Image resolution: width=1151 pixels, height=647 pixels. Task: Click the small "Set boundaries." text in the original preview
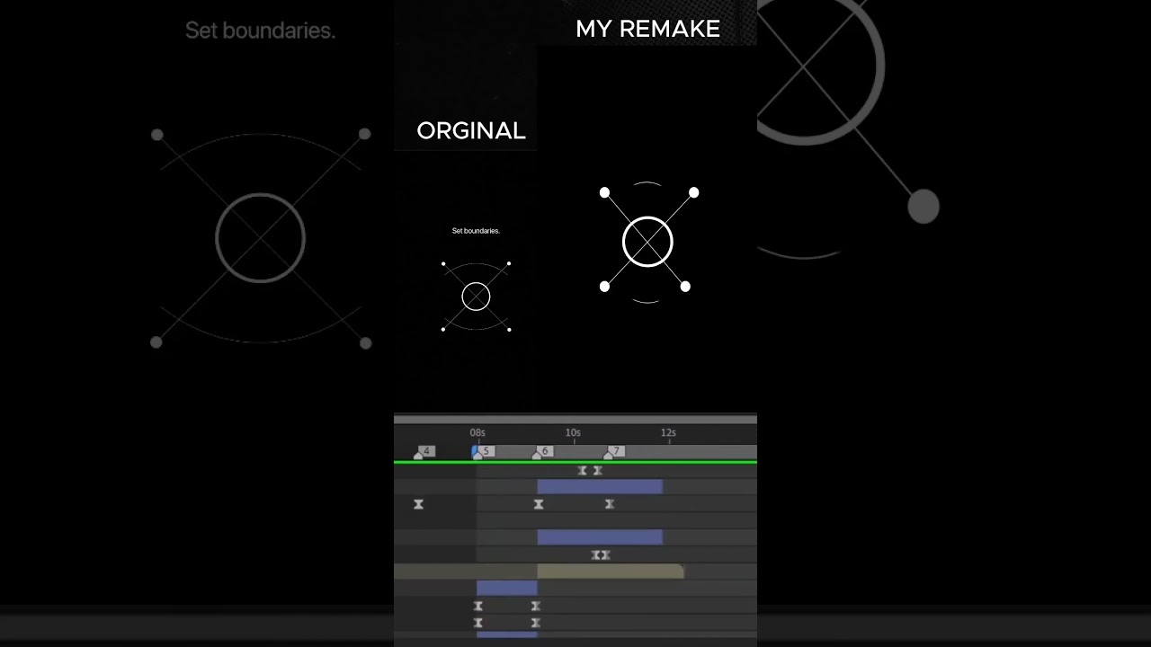(476, 231)
